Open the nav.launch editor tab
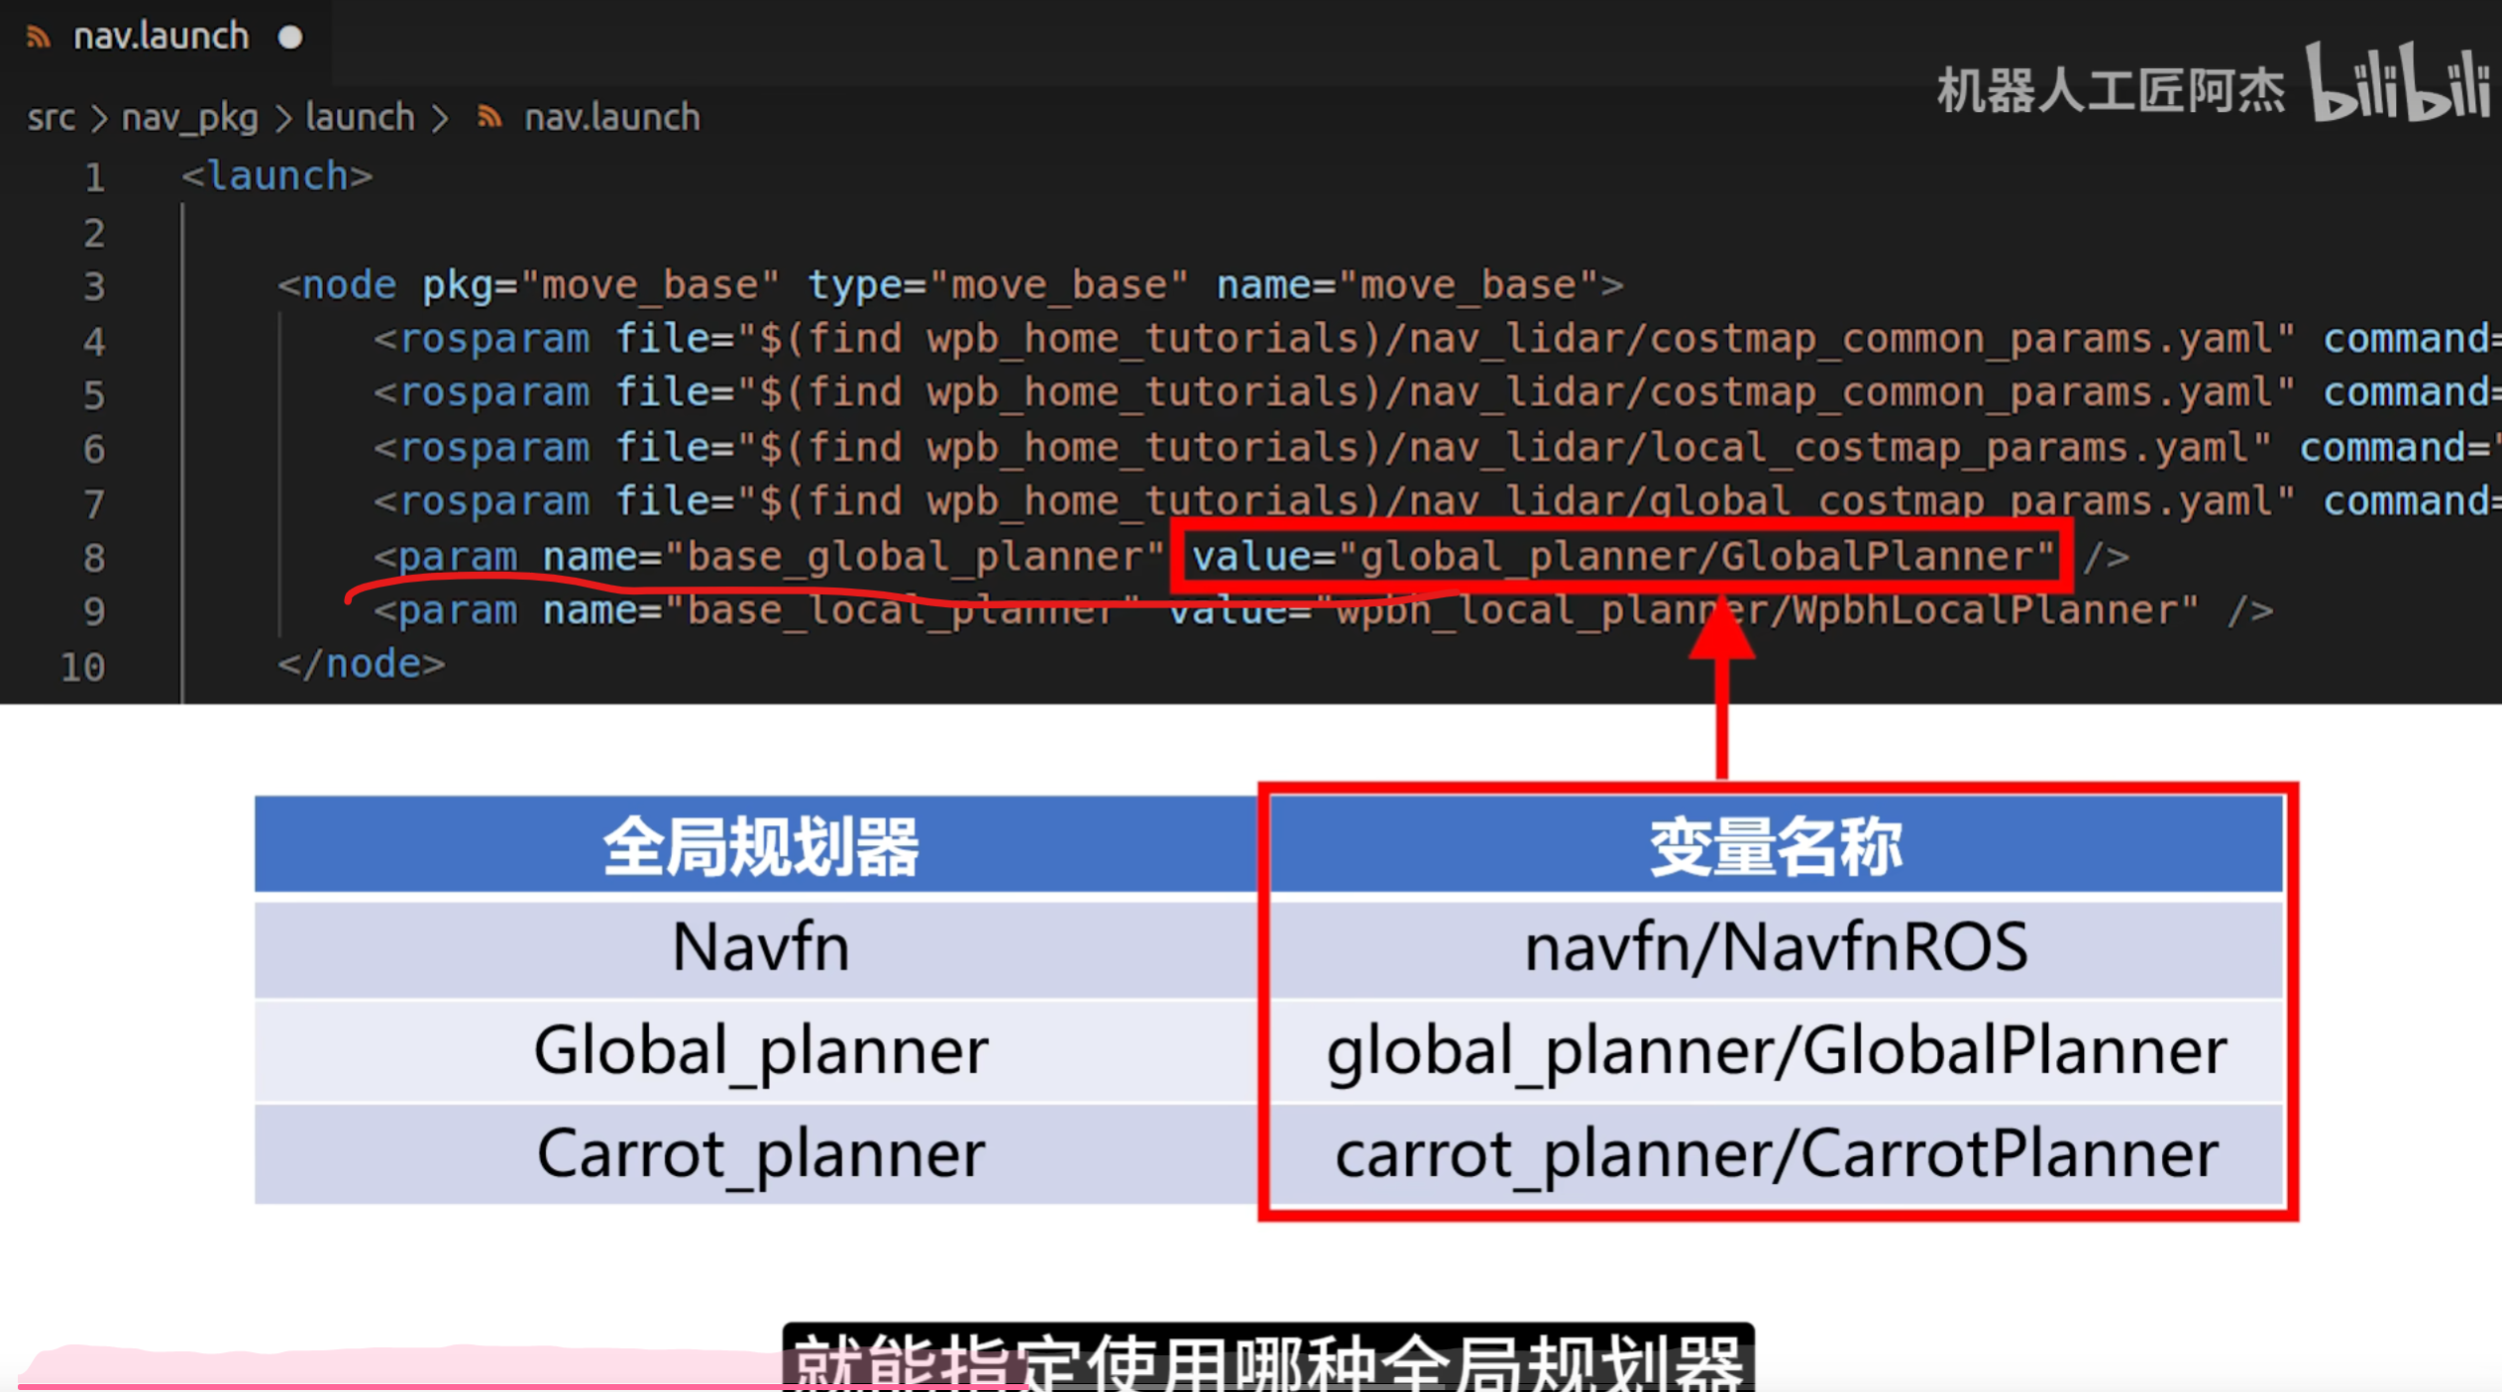The width and height of the screenshot is (2502, 1392). 162,38
